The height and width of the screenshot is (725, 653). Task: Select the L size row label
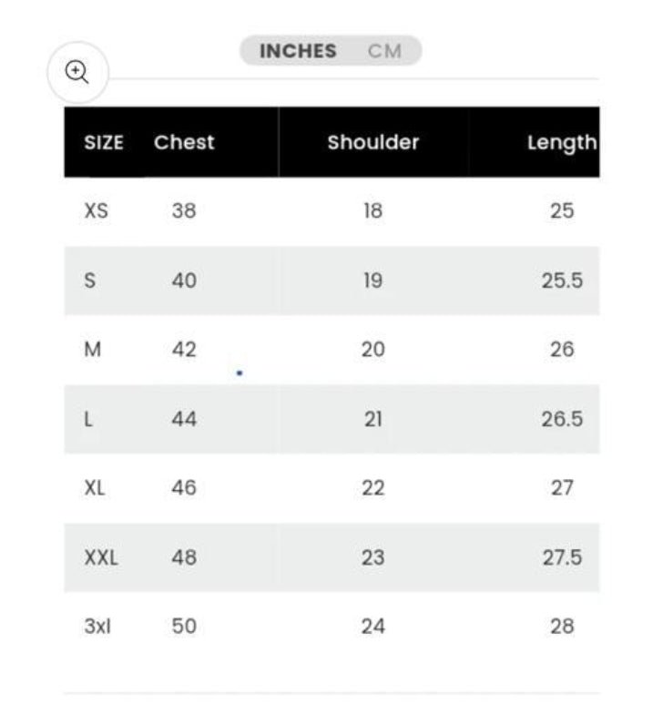[88, 419]
